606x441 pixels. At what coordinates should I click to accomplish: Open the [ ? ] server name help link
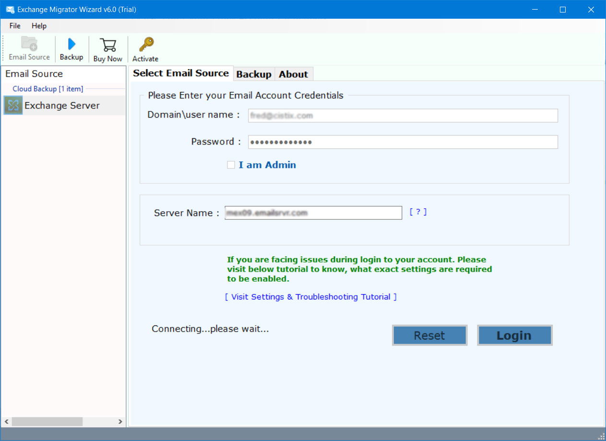[418, 212]
